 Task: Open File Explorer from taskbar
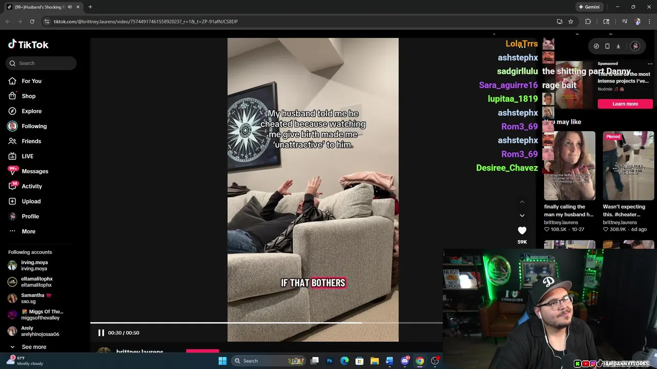pos(375,361)
